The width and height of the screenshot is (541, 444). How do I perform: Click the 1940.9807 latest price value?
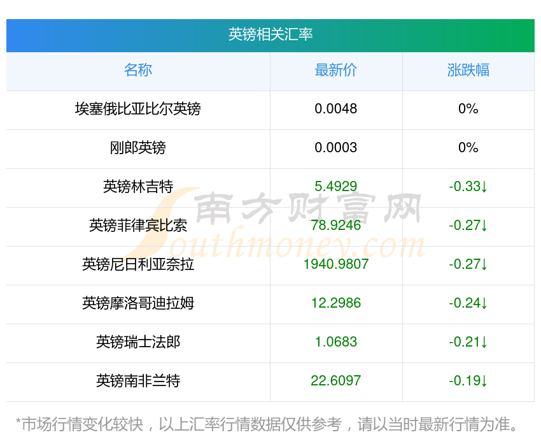coord(336,264)
